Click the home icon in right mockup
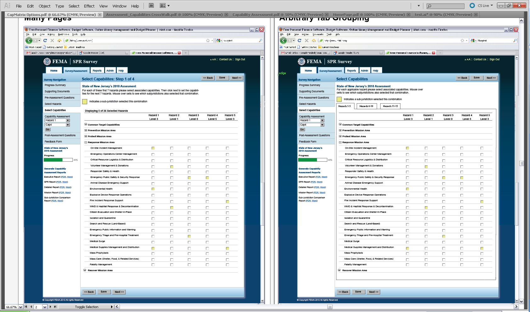This screenshot has height=312, width=530. pyautogui.click(x=314, y=40)
